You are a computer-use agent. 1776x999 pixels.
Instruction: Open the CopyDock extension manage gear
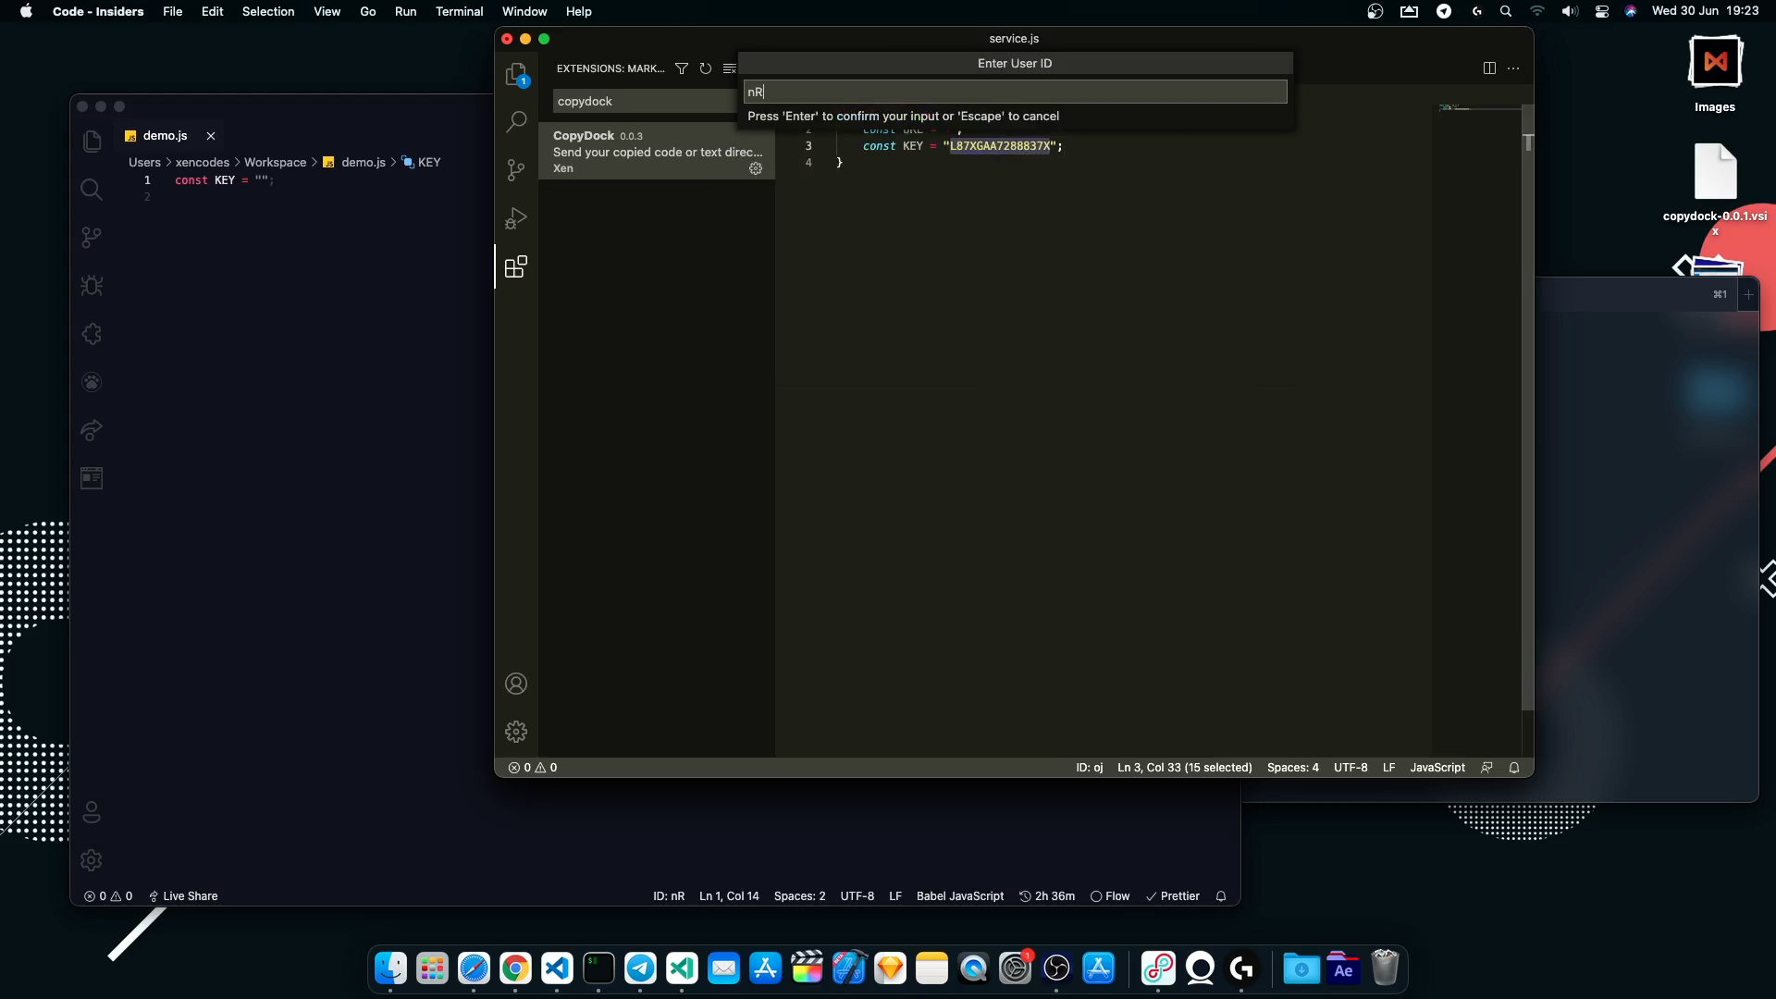(756, 168)
